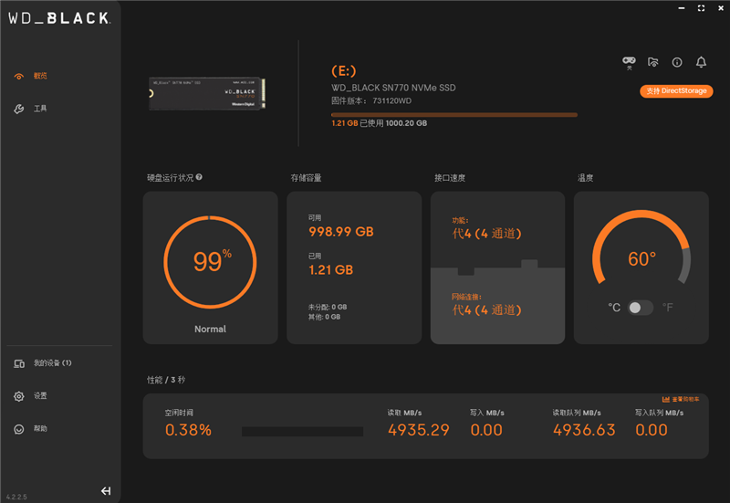
Task: Click the 未分配: 0 GB entry
Action: pos(328,307)
